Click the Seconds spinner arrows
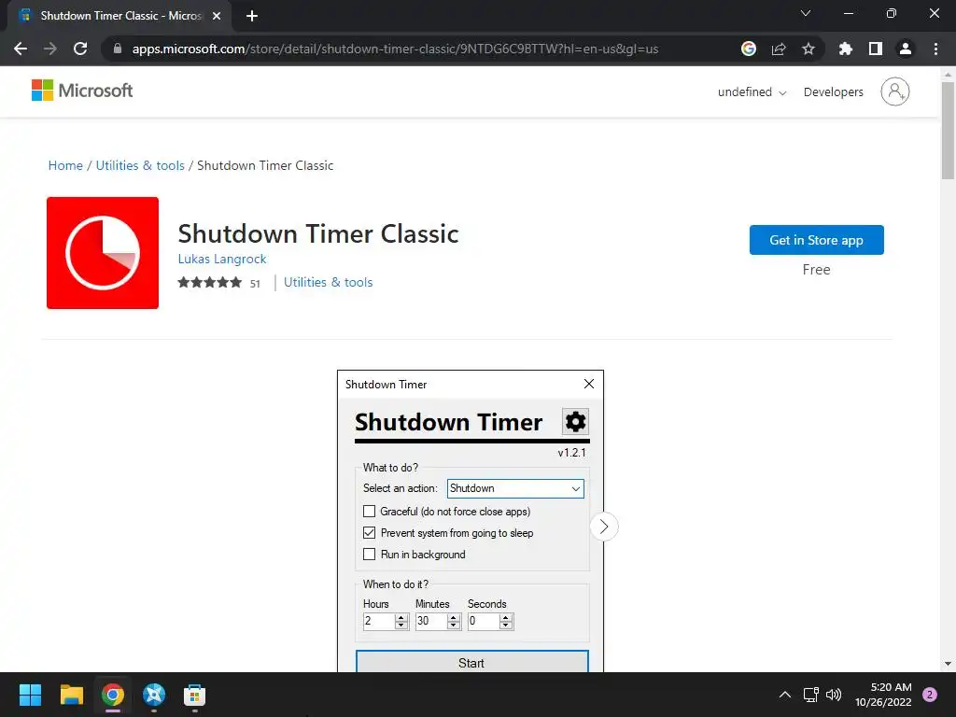 tap(505, 621)
